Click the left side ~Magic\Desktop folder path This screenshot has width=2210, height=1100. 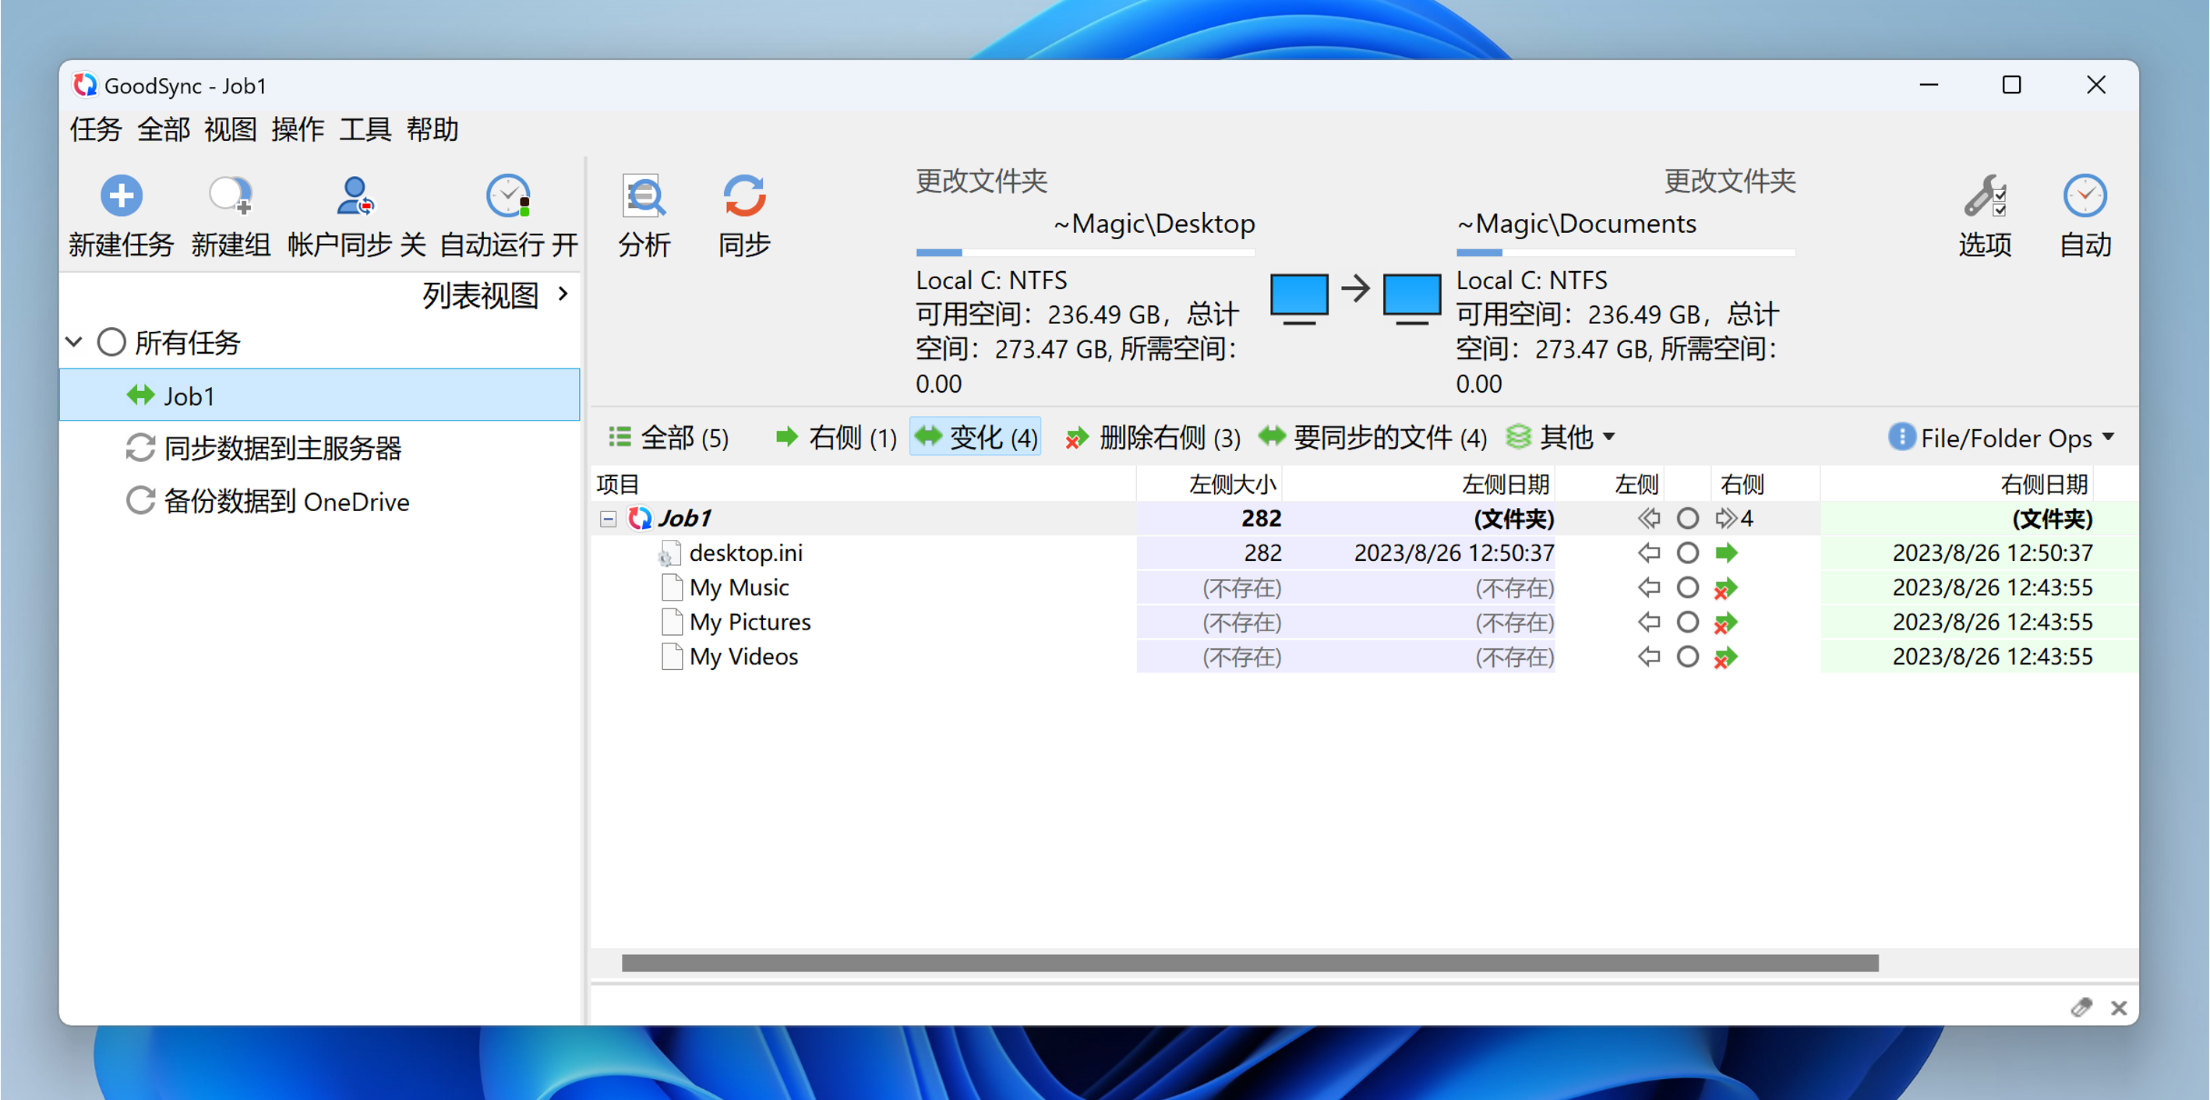point(1154,224)
